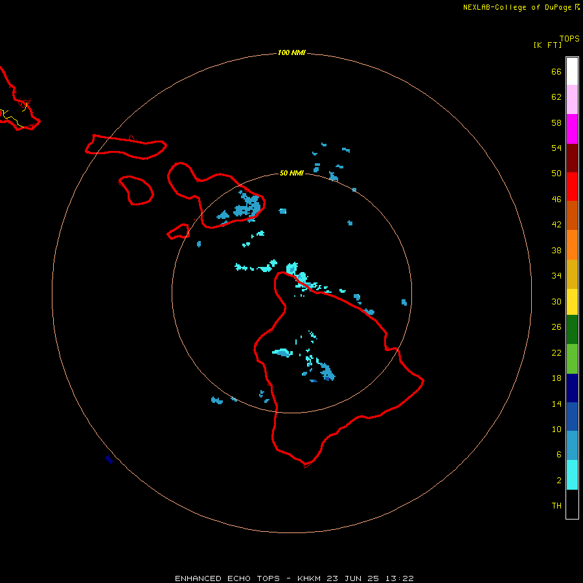Click the cyan echo inside western Big Island
The width and height of the screenshot is (583, 583).
(x=282, y=352)
